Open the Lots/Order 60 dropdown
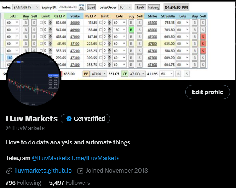The height and width of the screenshot is (188, 236). 125,7
